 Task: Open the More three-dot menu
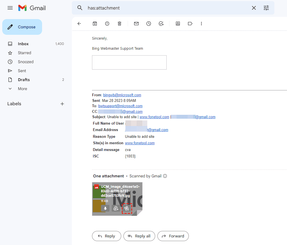pyautogui.click(x=201, y=24)
